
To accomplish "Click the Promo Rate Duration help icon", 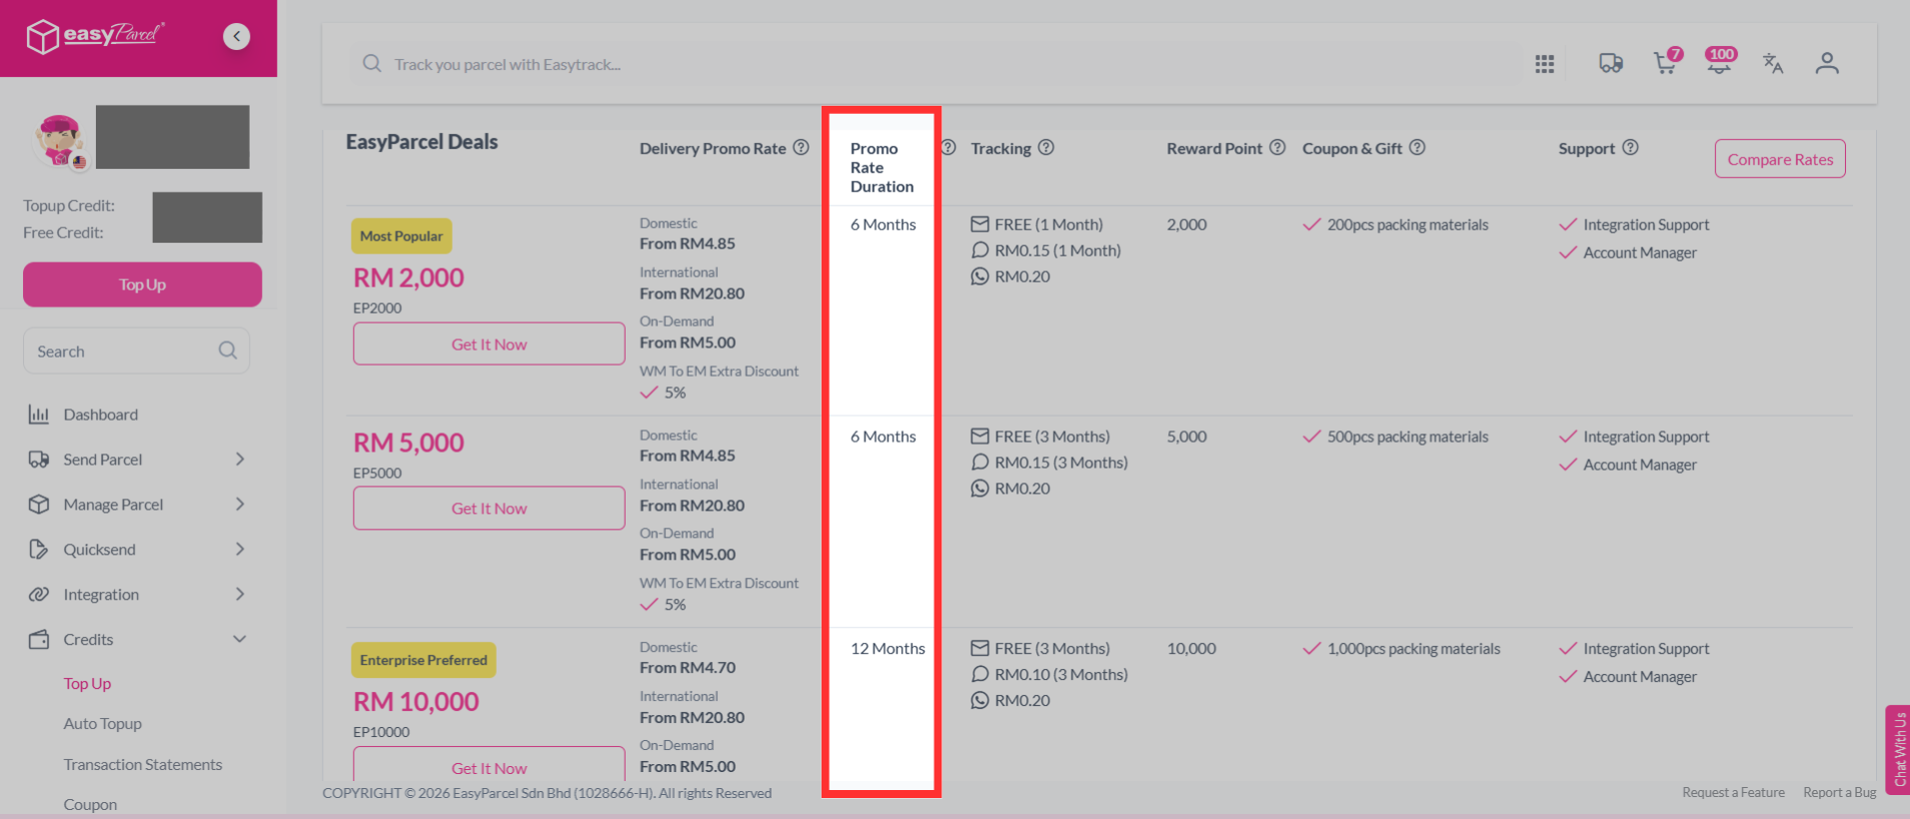I will coord(949,148).
